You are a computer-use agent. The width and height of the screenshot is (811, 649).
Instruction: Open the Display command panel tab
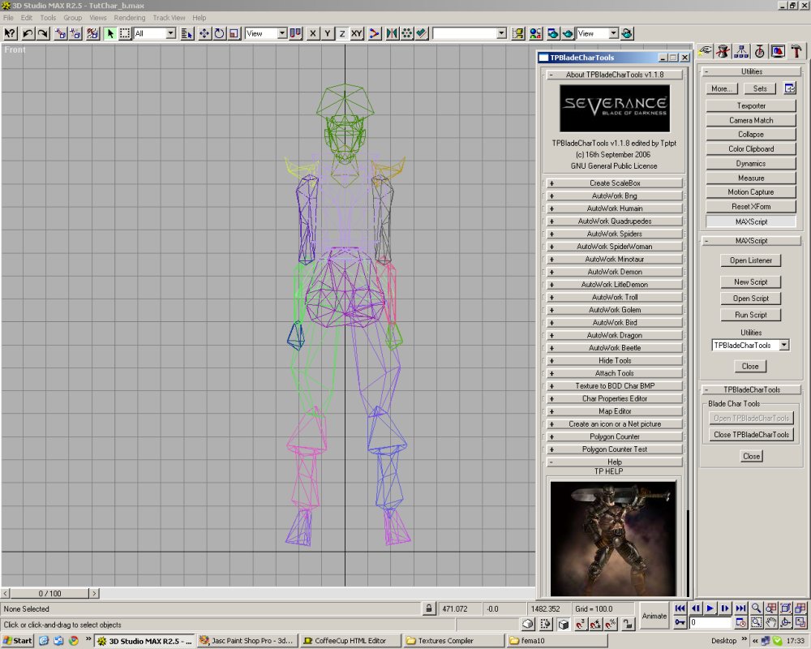[x=778, y=51]
